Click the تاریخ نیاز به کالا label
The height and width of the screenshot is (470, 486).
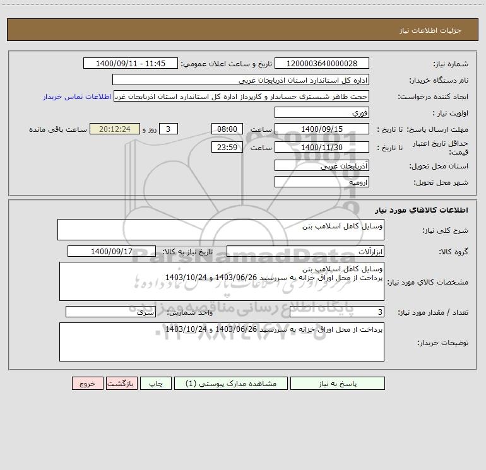coord(187,252)
